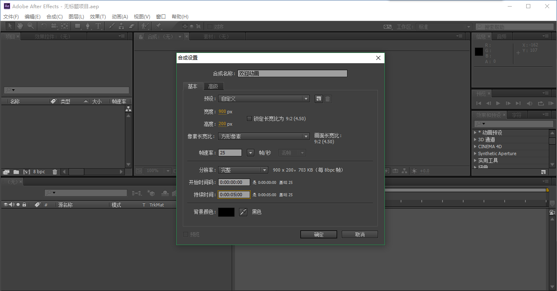557x291 pixels.
Task: Select the Roto Brush tool
Action: 145,26
